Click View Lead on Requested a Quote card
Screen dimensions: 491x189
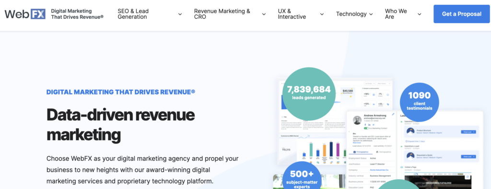click(x=468, y=156)
